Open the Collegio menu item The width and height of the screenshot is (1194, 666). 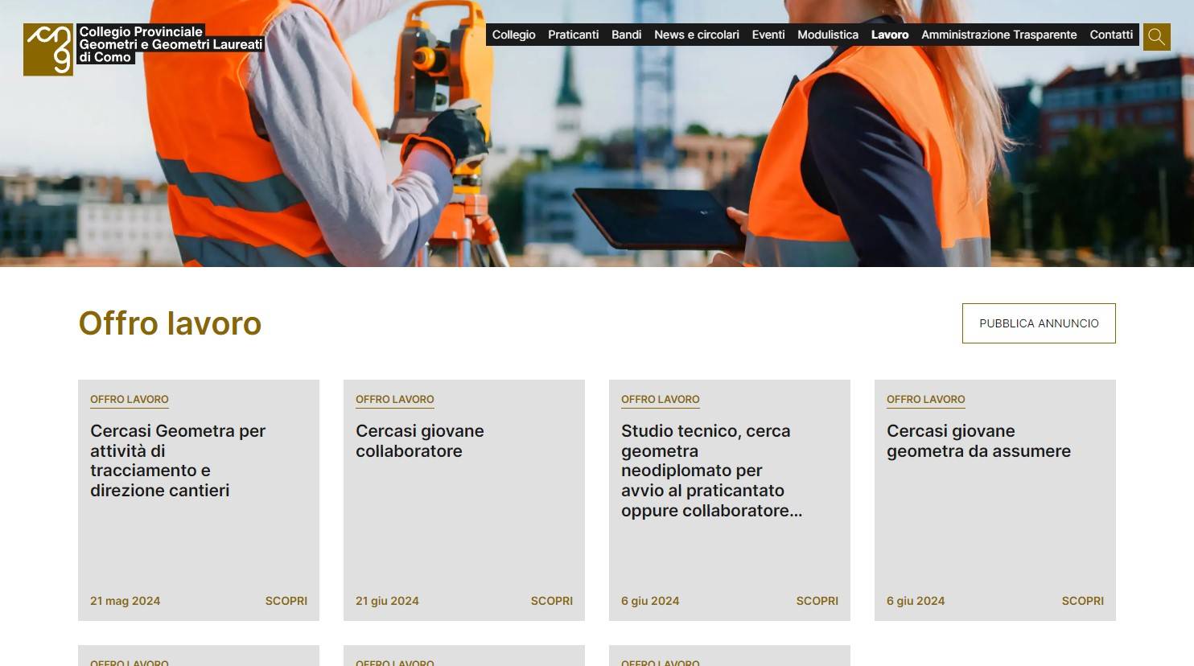pyautogui.click(x=513, y=35)
